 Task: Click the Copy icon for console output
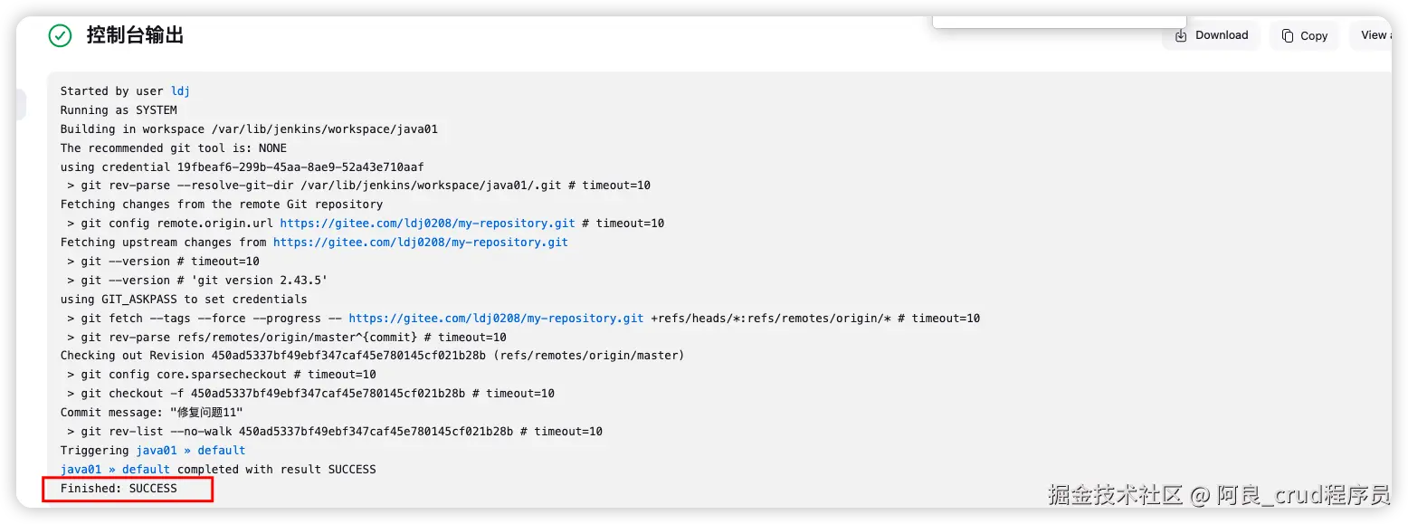pos(1288,36)
